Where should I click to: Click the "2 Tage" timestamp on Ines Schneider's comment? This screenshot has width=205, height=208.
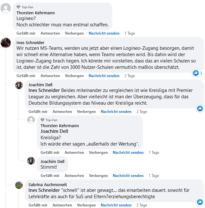click(x=130, y=76)
